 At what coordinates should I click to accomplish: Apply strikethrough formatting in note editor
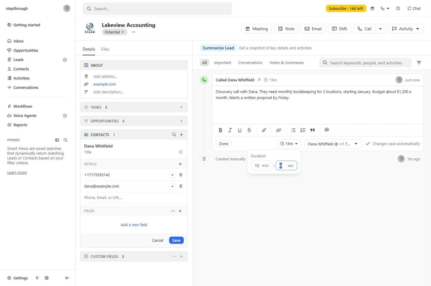249,130
